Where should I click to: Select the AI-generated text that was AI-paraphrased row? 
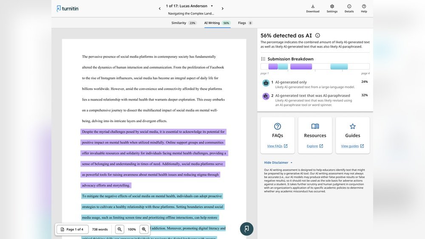315,100
